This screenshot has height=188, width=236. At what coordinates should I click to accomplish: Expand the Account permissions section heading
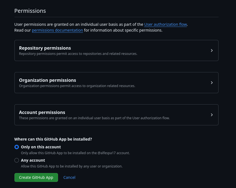point(42,112)
